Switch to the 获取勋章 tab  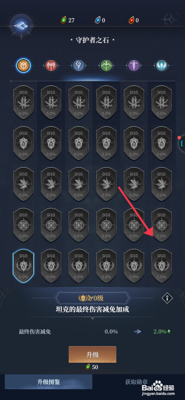coord(137,382)
